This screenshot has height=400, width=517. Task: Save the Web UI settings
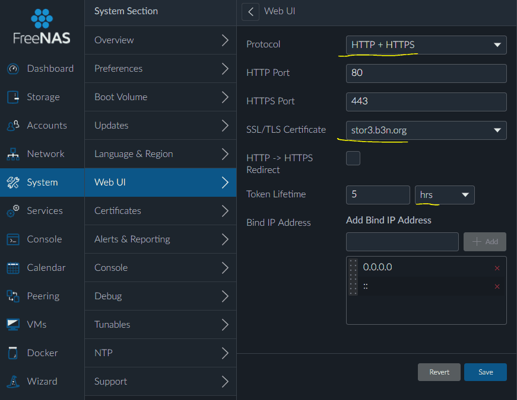[x=485, y=372]
